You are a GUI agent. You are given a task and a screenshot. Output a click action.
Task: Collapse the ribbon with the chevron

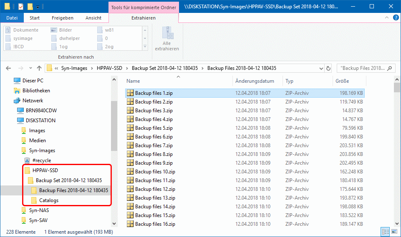(x=386, y=18)
